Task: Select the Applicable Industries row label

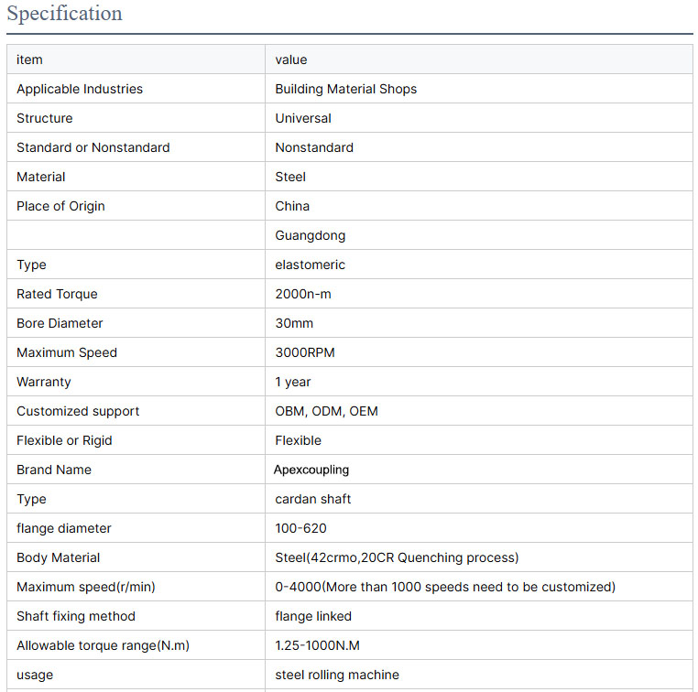Action: click(x=80, y=89)
